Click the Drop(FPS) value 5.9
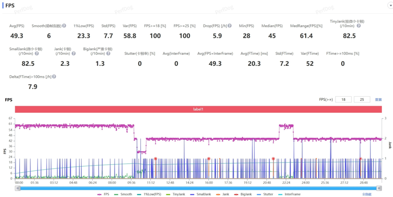 click(217, 36)
